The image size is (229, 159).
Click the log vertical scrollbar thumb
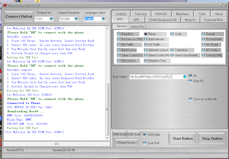click(x=107, y=109)
